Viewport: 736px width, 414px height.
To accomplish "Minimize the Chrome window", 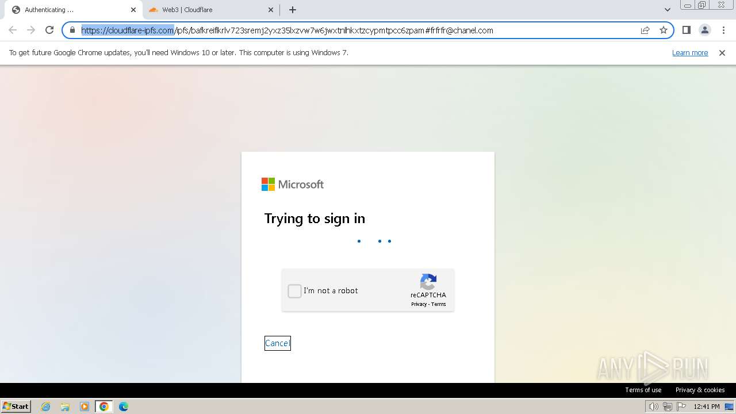I will pyautogui.click(x=687, y=5).
